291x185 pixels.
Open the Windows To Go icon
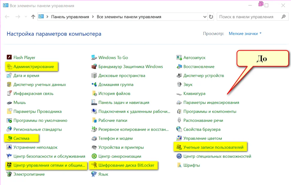(94, 57)
